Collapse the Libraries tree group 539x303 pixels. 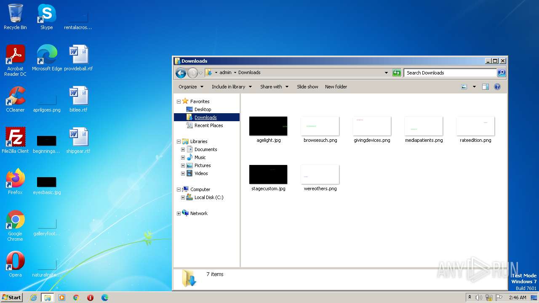179,141
